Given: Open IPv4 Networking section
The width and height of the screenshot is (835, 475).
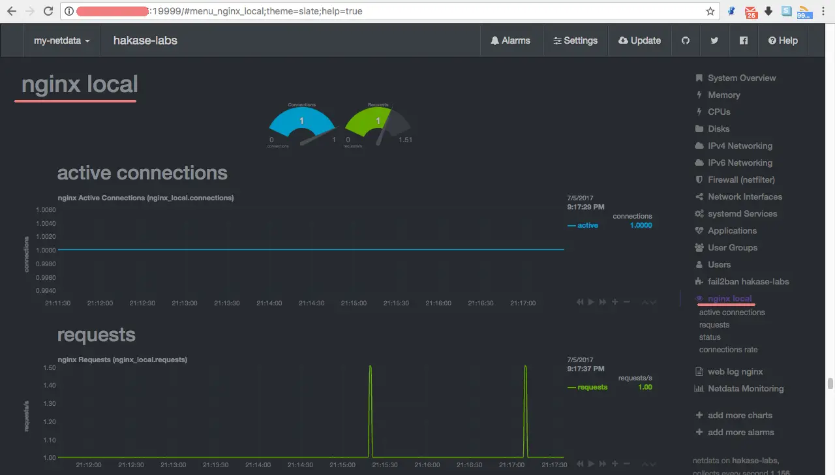Looking at the screenshot, I should (733, 146).
